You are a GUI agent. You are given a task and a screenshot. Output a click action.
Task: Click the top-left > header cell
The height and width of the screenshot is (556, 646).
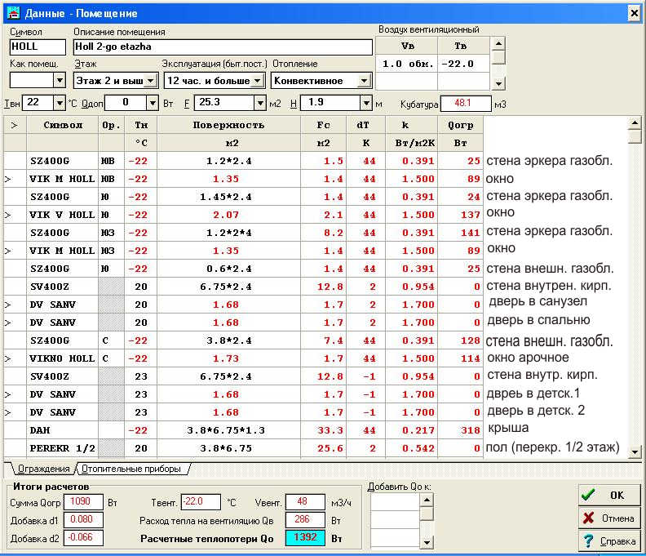pos(15,125)
